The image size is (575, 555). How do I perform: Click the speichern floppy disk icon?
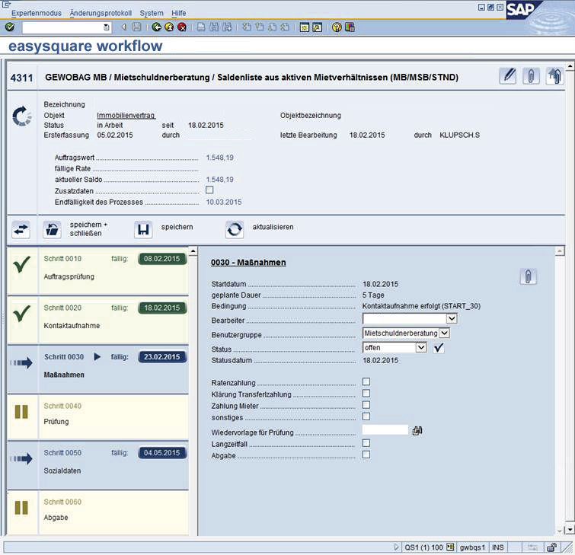coord(143,229)
